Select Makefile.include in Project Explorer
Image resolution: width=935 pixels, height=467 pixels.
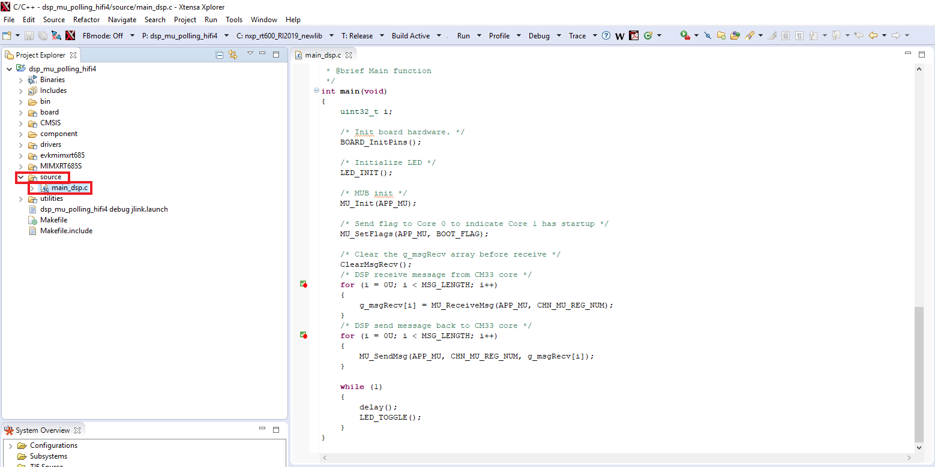(x=66, y=231)
